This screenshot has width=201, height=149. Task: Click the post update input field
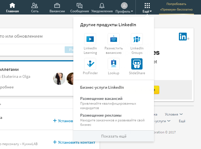pyautogui.click(x=37, y=36)
